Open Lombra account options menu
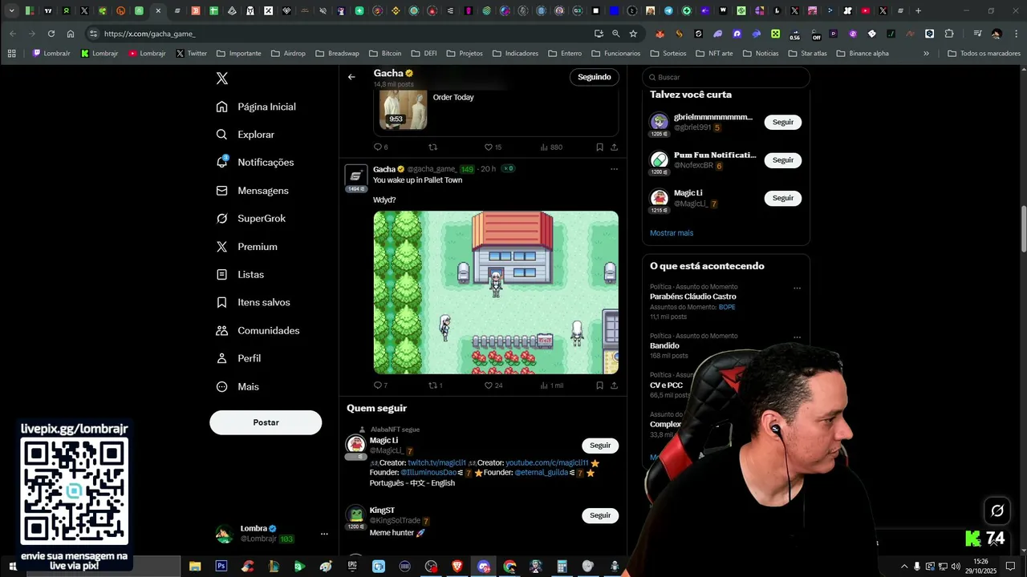The width and height of the screenshot is (1027, 577). coord(324,534)
